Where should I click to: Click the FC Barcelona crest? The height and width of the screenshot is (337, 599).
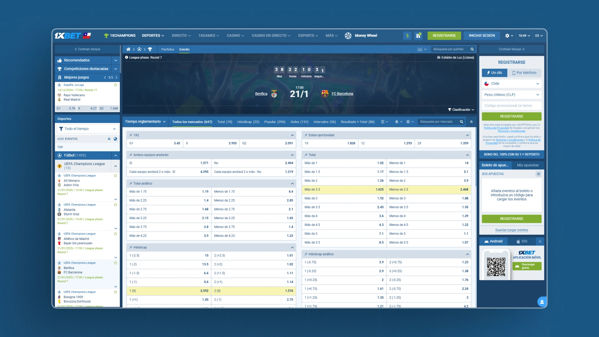pos(325,94)
